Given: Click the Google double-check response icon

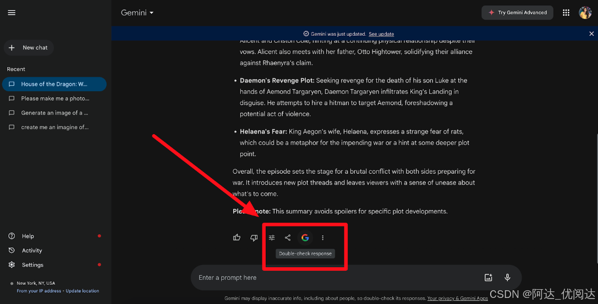Looking at the screenshot, I should tap(305, 237).
